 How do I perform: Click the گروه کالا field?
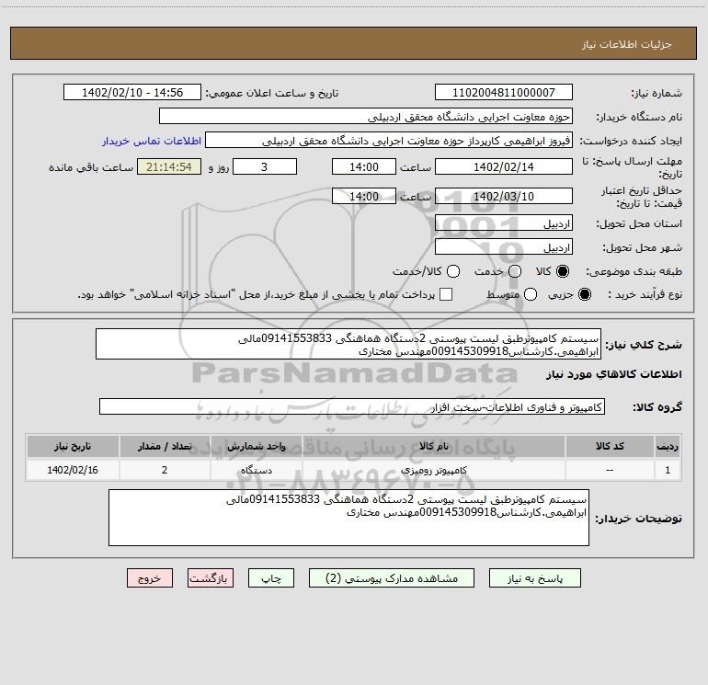pos(352,406)
